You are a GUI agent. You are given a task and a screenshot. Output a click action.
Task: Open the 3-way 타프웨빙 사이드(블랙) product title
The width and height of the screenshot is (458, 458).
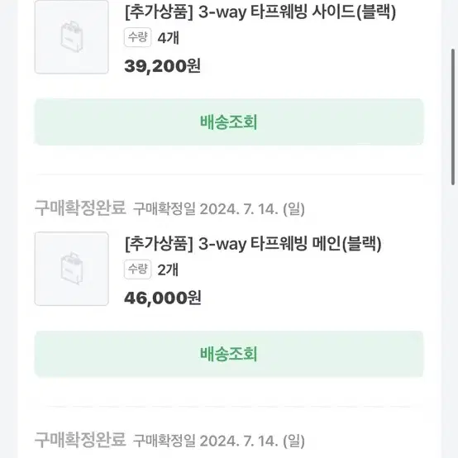click(260, 12)
